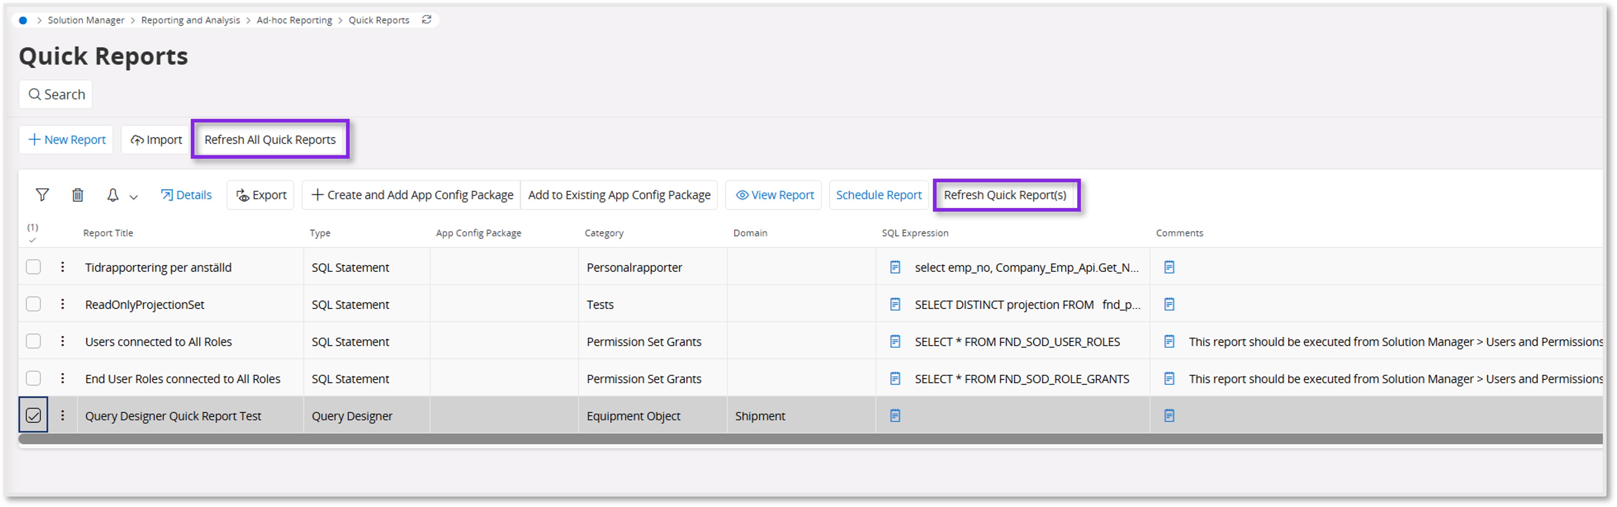Check the Tidrapportering per anställd row checkbox
Image resolution: width=1617 pixels, height=507 pixels.
(33, 267)
